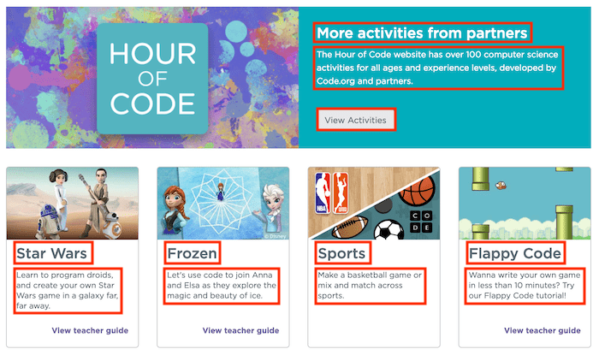Click the Sports title heading
Image resolution: width=599 pixels, height=355 pixels.
[x=341, y=253]
